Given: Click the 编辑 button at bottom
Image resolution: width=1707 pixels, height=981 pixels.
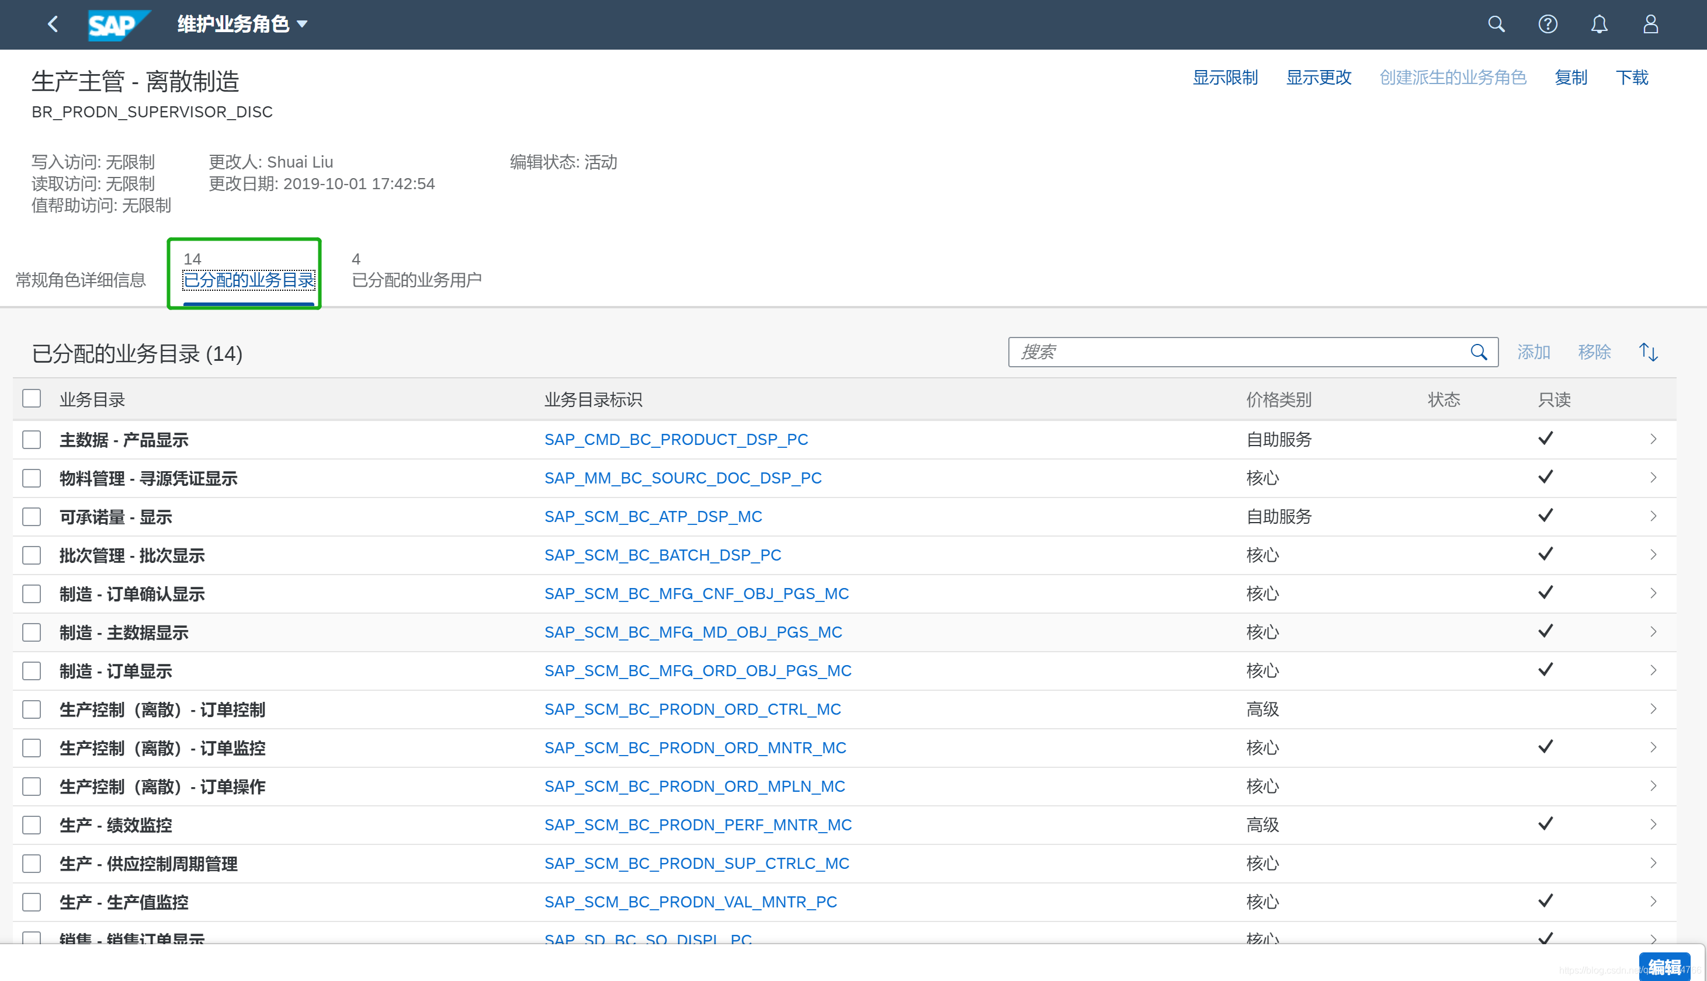Looking at the screenshot, I should click(1663, 967).
